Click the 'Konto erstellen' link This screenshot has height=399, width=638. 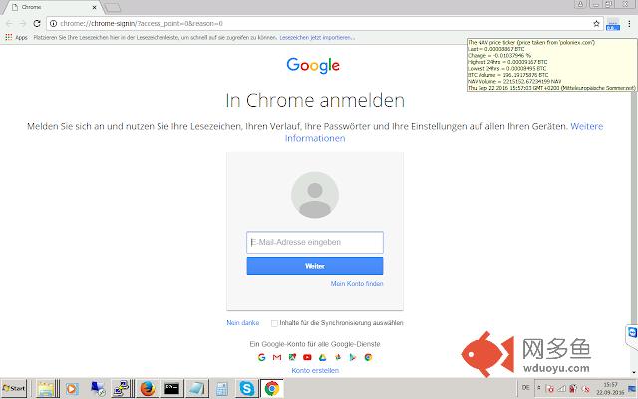click(315, 370)
